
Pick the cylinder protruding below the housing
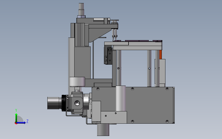pyautogui.click(x=103, y=130)
